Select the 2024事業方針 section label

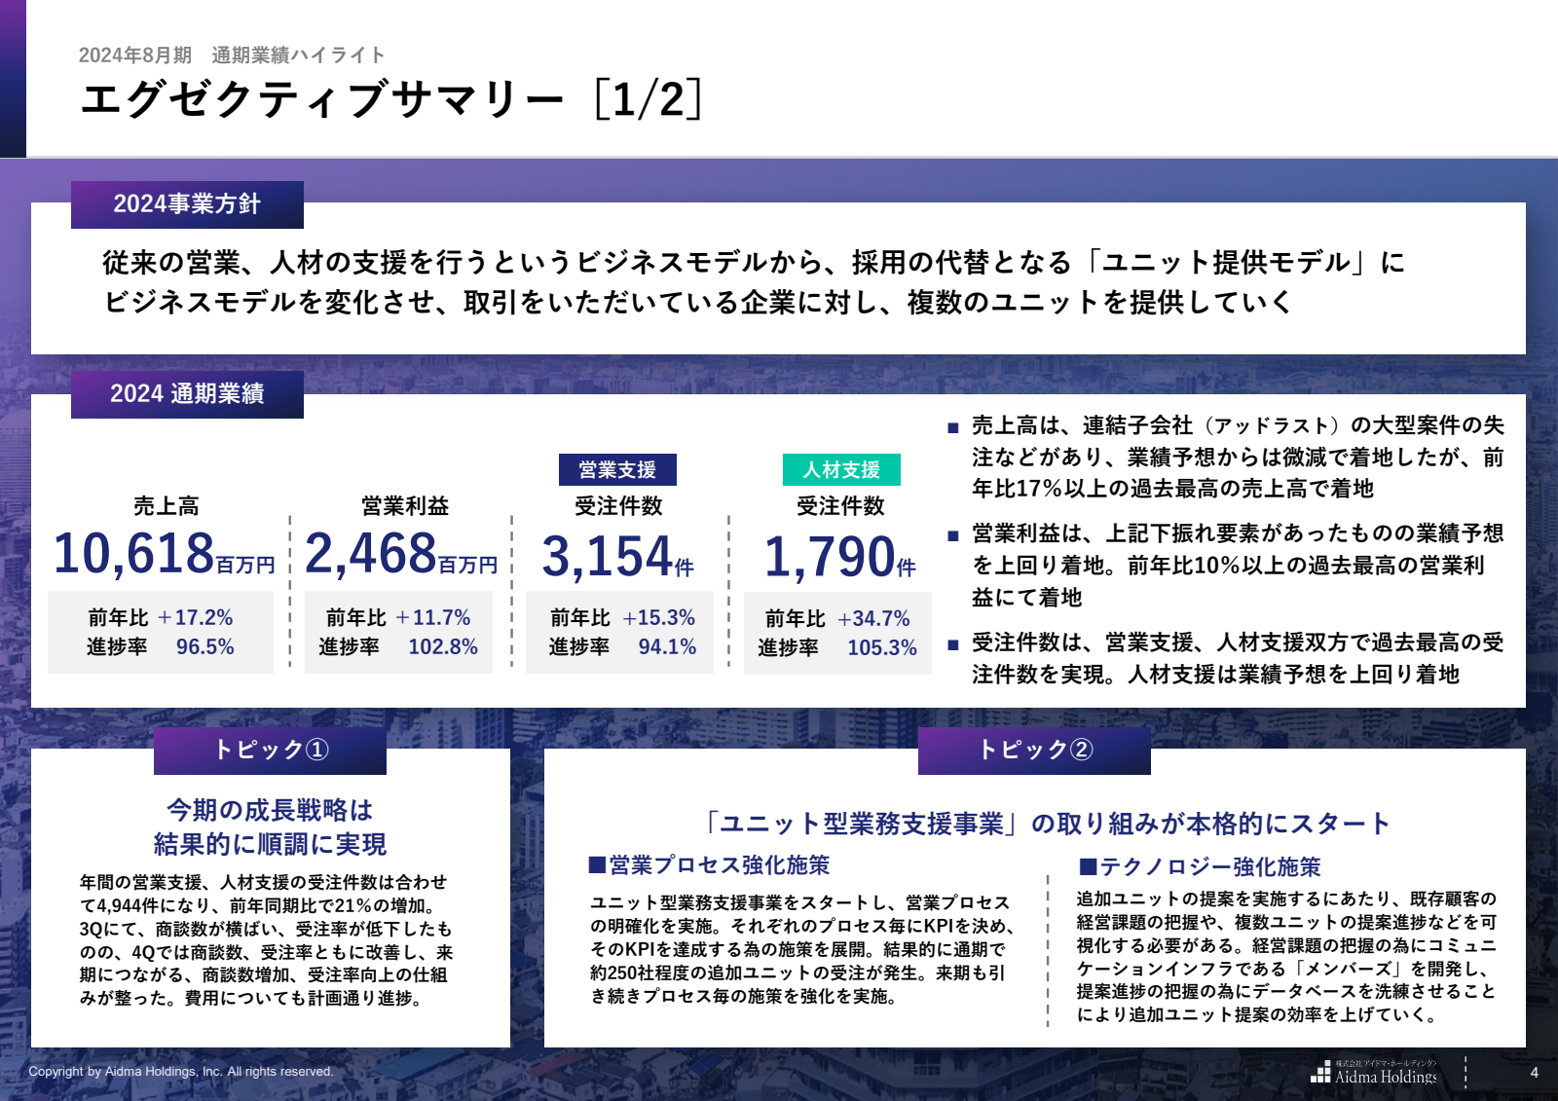(187, 204)
